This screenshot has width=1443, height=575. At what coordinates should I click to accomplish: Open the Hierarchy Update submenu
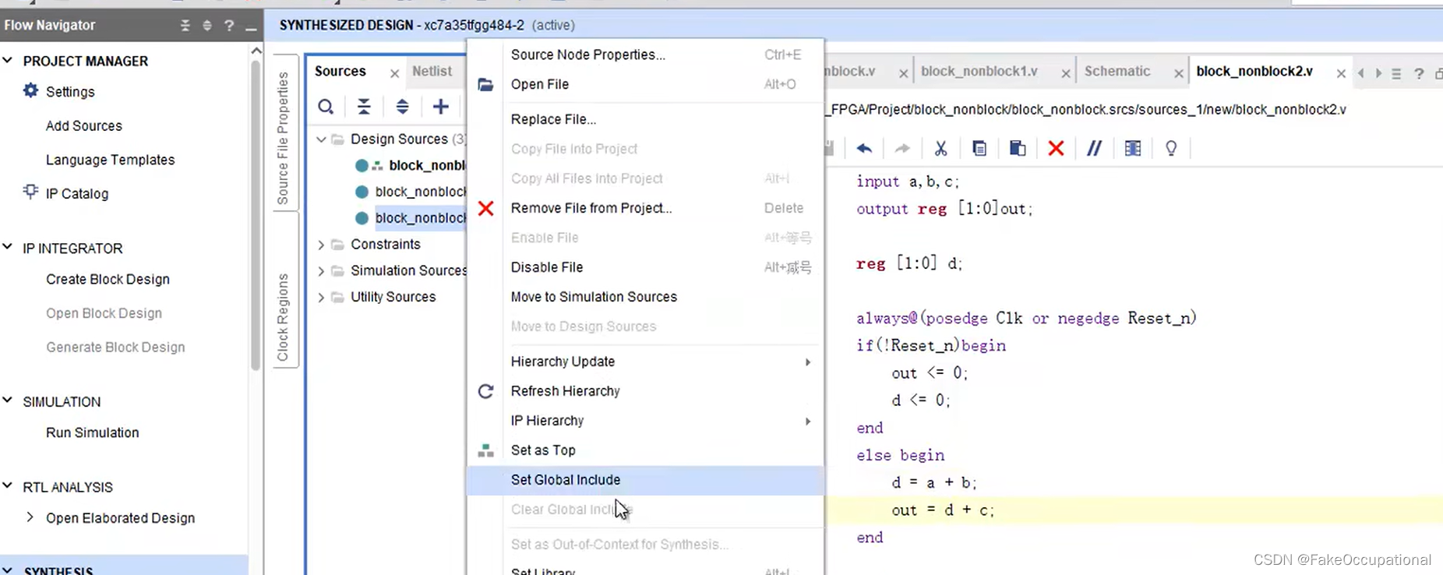coord(644,362)
